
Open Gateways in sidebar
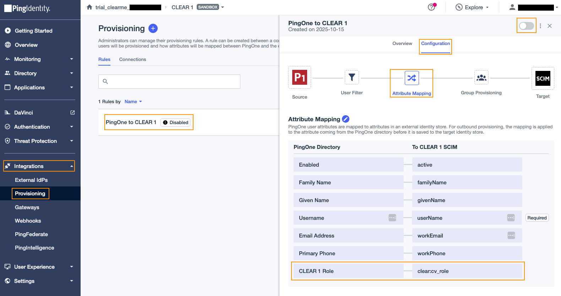[27, 207]
